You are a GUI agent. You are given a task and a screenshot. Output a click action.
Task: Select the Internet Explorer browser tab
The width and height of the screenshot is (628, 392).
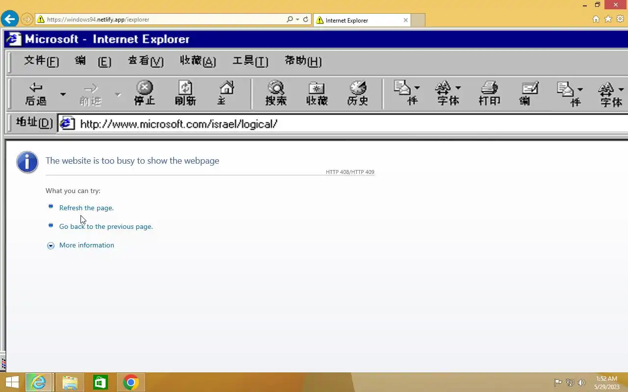(x=362, y=20)
